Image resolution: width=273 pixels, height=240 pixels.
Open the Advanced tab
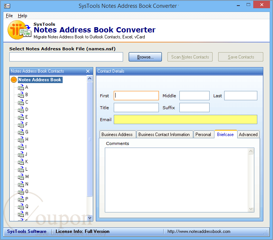(248, 135)
